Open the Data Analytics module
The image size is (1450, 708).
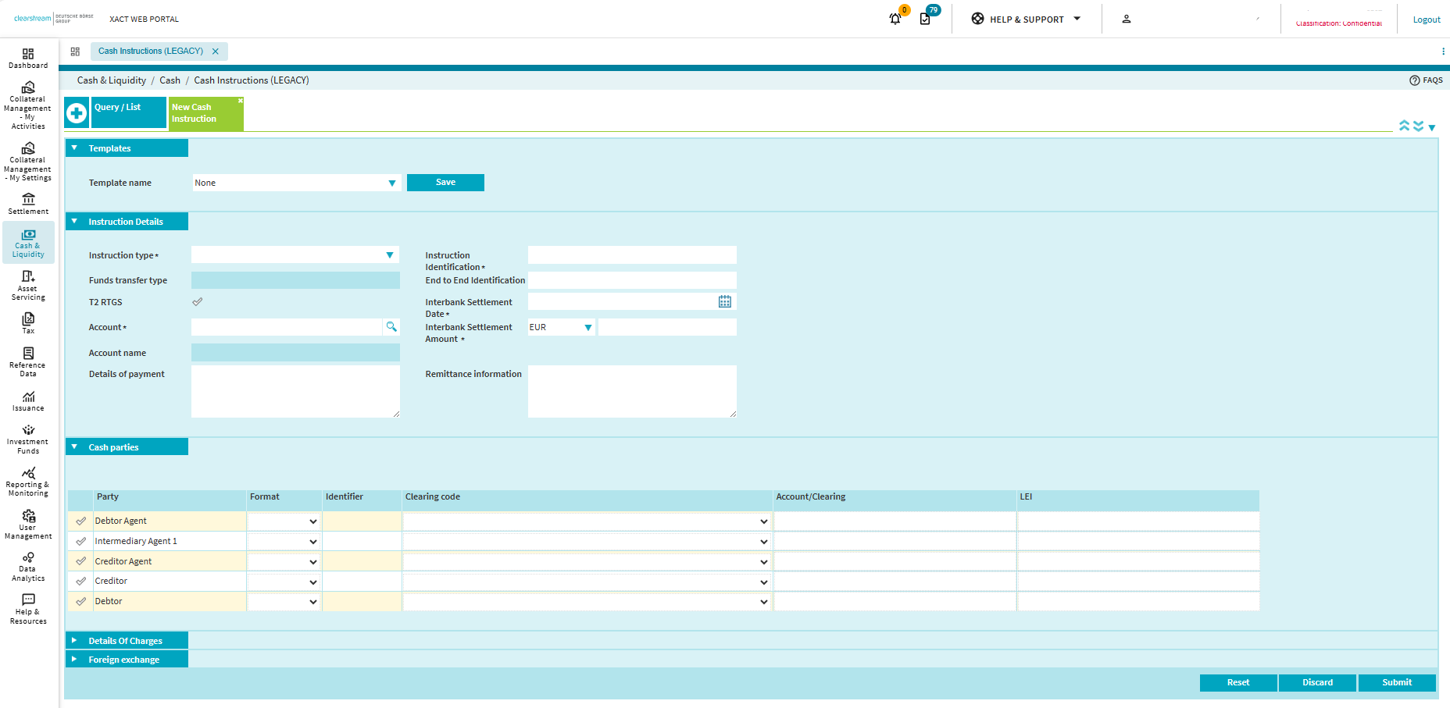pyautogui.click(x=27, y=566)
